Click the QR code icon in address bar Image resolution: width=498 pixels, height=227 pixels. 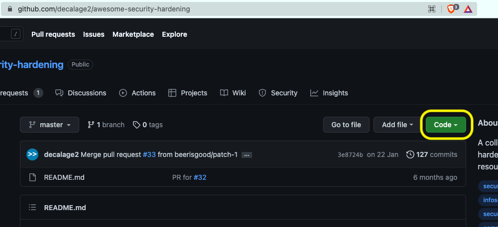tap(432, 9)
